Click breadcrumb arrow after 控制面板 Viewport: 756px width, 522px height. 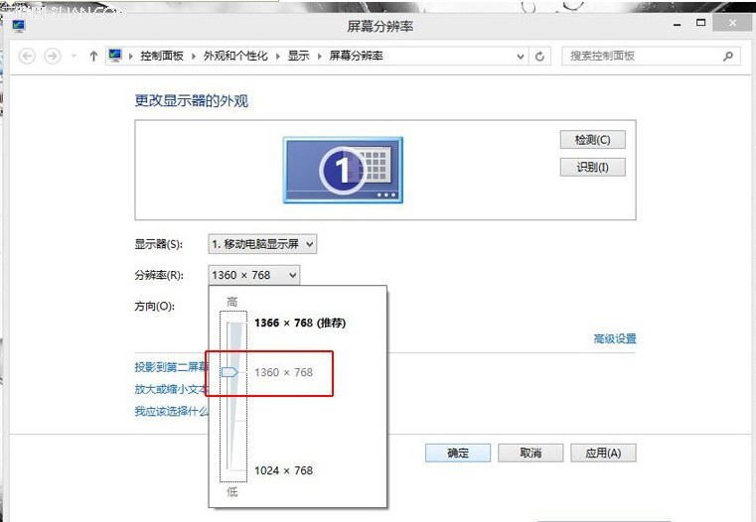194,57
